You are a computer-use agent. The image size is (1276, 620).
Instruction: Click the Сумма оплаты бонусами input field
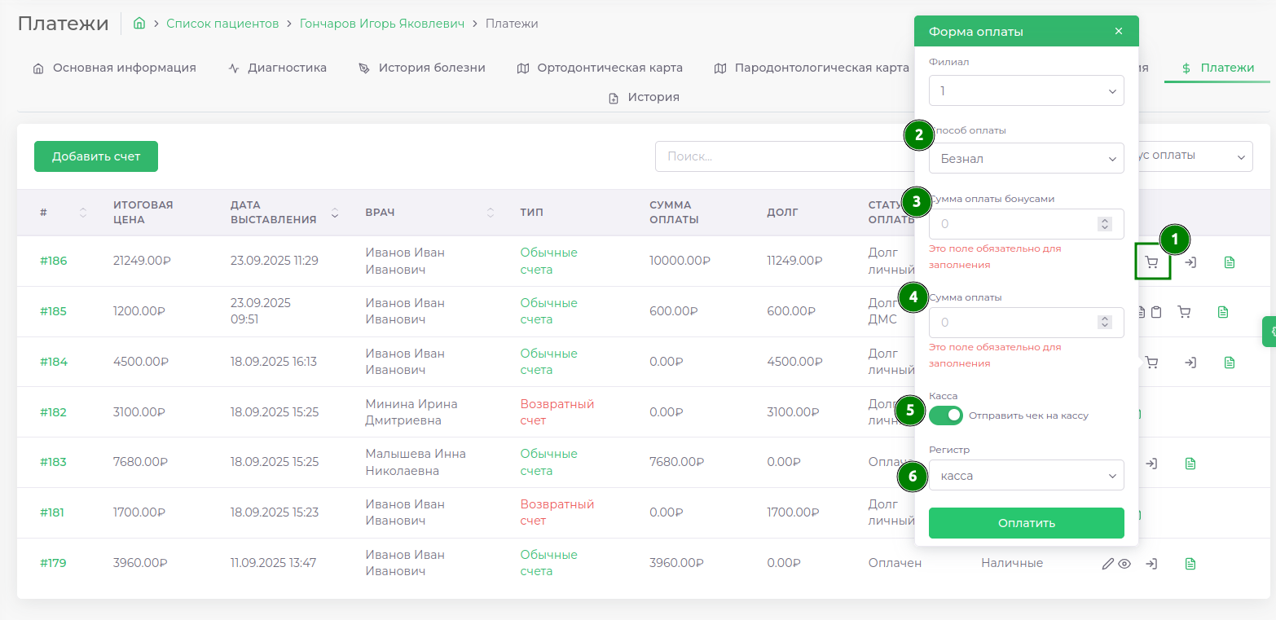[1014, 224]
